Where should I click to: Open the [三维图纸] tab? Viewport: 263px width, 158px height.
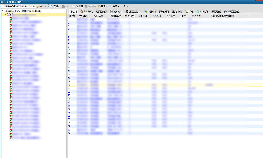(177, 11)
